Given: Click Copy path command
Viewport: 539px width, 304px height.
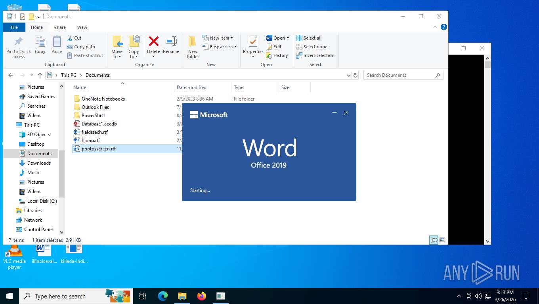Looking at the screenshot, I should 81,47.
